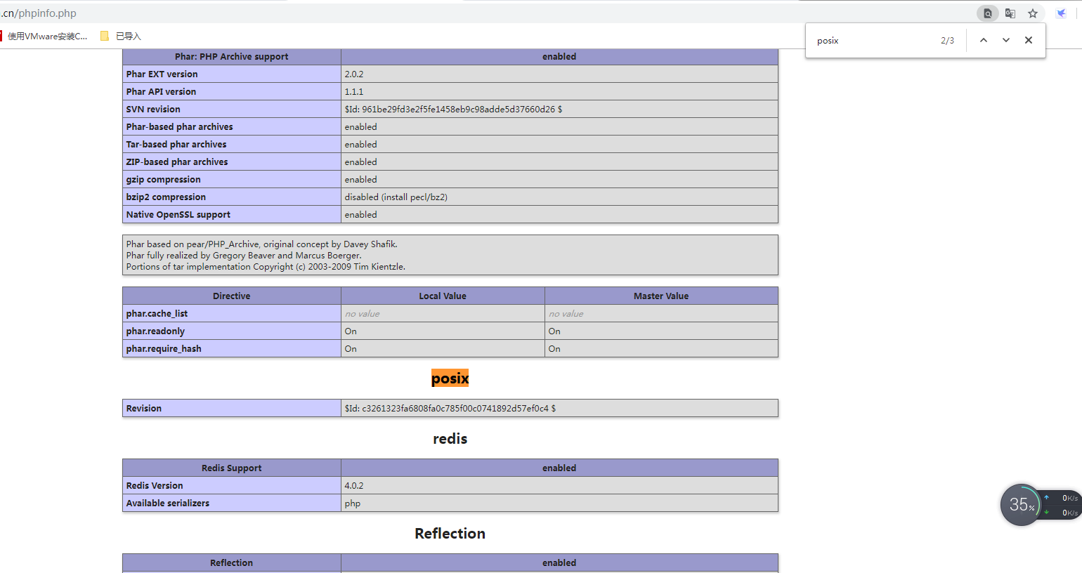Click the posix Revision label
Screen dimensions: 1082x573
pyautogui.click(x=143, y=408)
